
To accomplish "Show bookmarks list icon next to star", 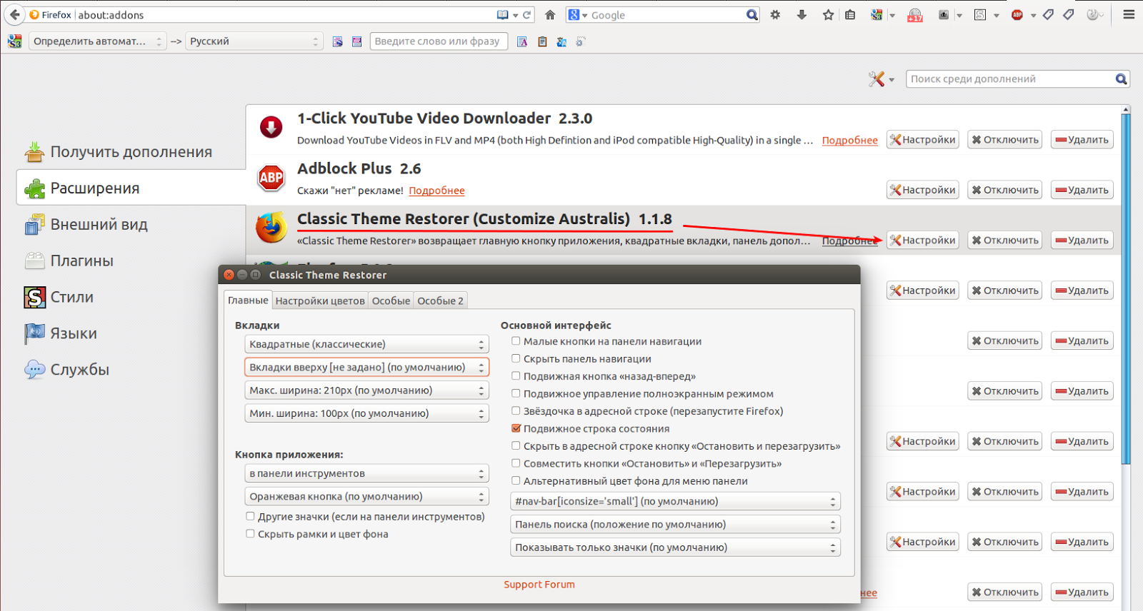I will tap(850, 14).
